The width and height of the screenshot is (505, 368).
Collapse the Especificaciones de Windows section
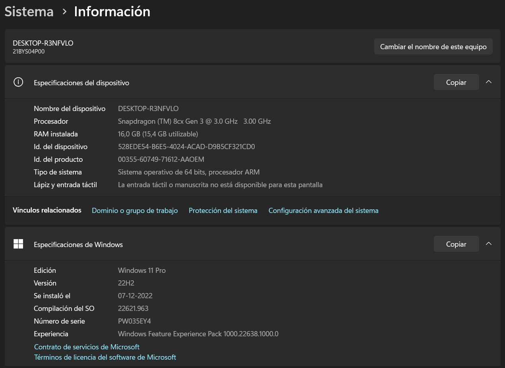point(489,244)
